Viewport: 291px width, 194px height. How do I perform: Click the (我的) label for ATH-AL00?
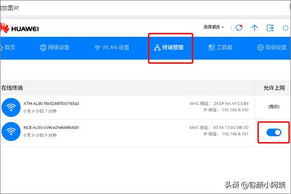[274, 107]
